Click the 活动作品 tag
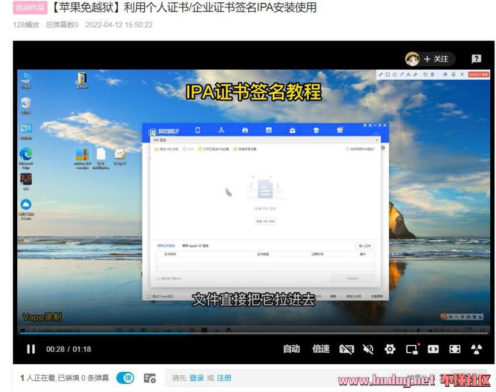The width and height of the screenshot is (496, 392). pyautogui.click(x=29, y=8)
